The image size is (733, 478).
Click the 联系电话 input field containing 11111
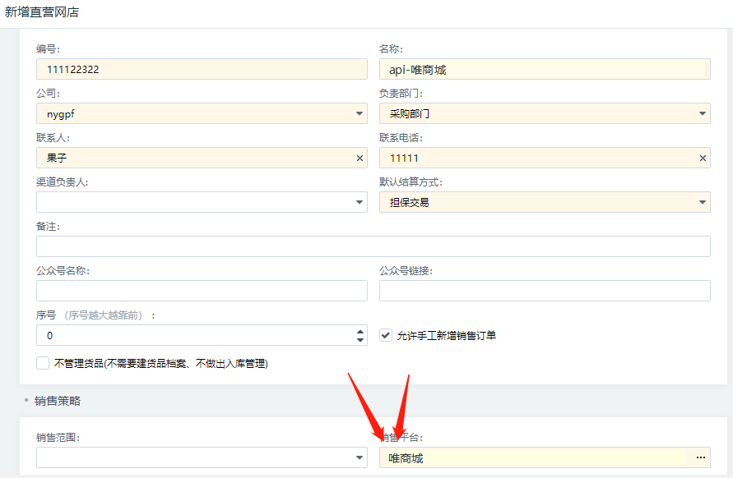(x=545, y=158)
